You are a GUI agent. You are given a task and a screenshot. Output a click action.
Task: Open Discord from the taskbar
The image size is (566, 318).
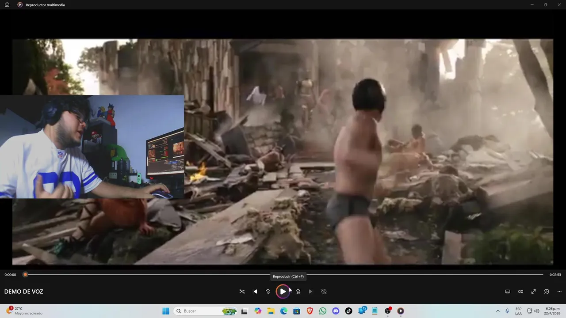(x=336, y=311)
